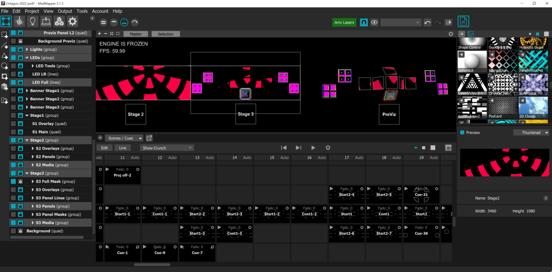Open the cue grid settings gear
Screen dimensions: 552x272
328,148
